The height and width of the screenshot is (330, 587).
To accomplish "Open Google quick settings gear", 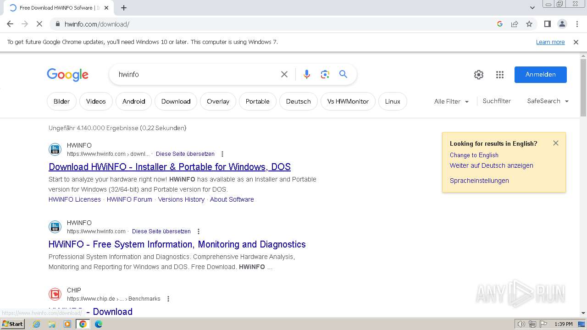I will click(479, 75).
